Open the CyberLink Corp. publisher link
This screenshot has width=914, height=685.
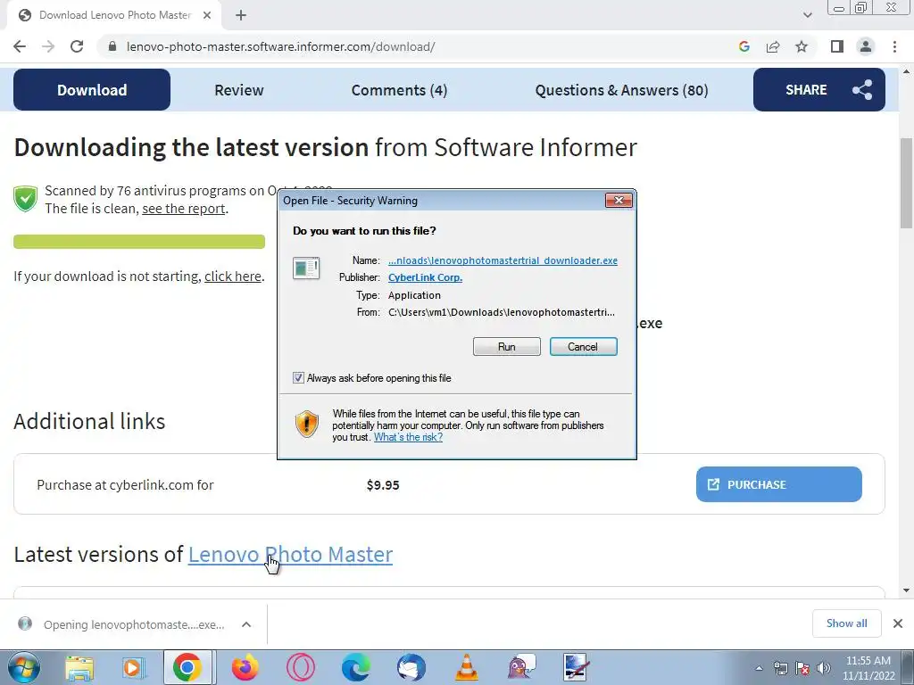point(425,277)
